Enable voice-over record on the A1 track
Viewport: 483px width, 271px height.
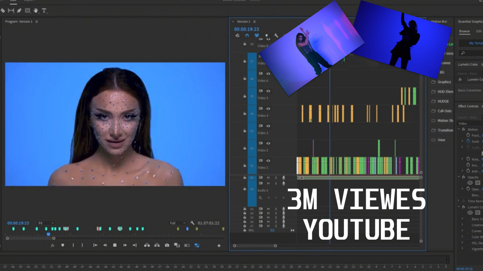pyautogui.click(x=283, y=178)
